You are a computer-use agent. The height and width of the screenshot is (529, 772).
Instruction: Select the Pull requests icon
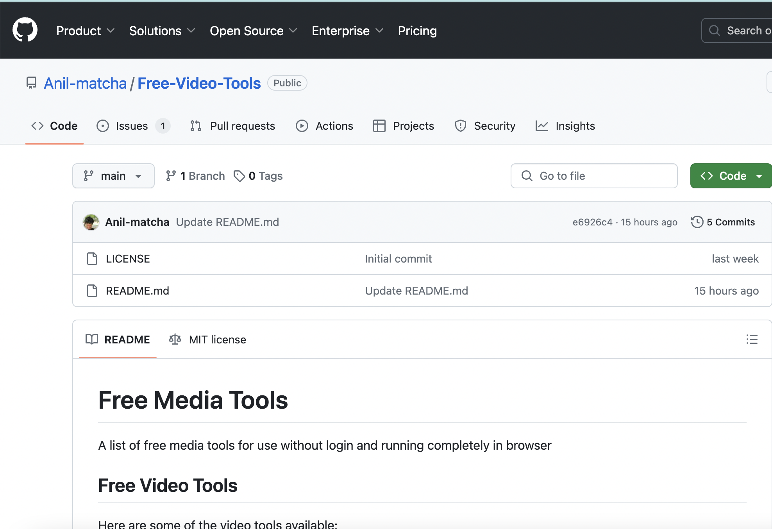point(195,126)
